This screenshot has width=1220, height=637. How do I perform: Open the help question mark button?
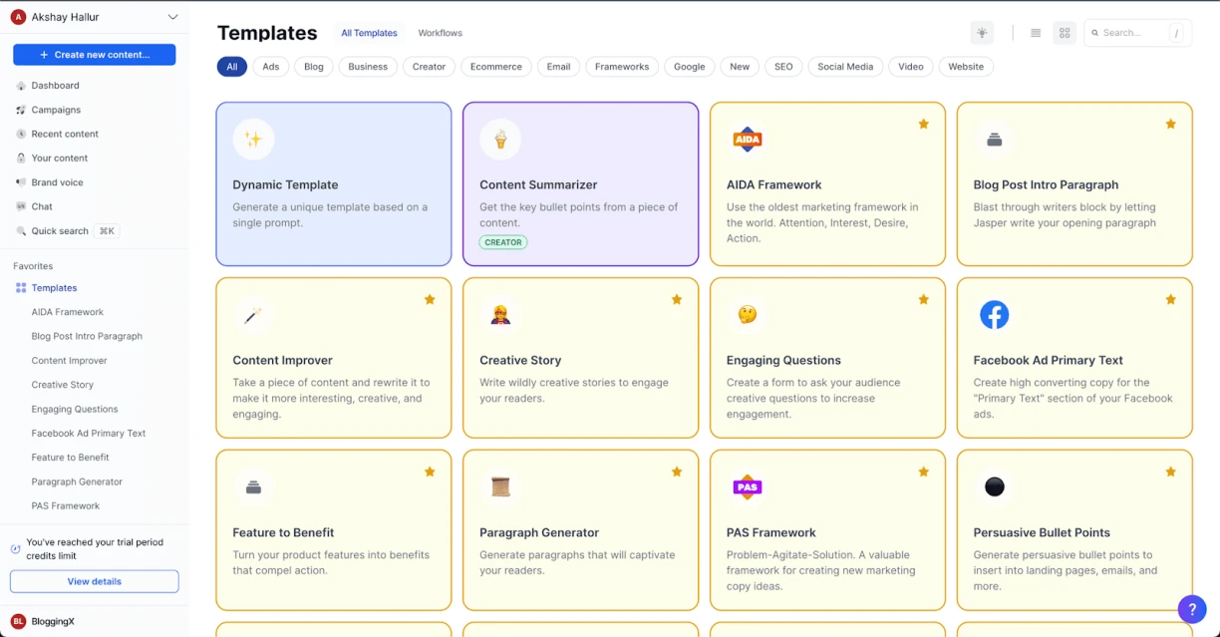coord(1191,609)
